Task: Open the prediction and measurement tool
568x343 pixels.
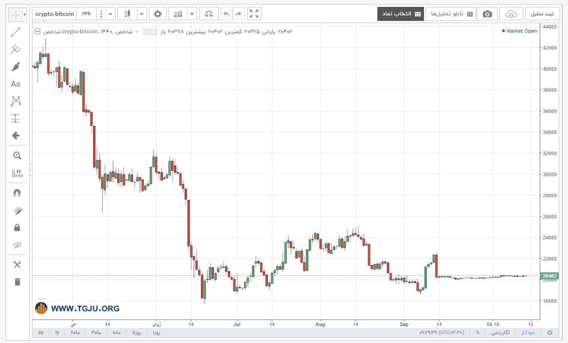Action: pyautogui.click(x=16, y=118)
